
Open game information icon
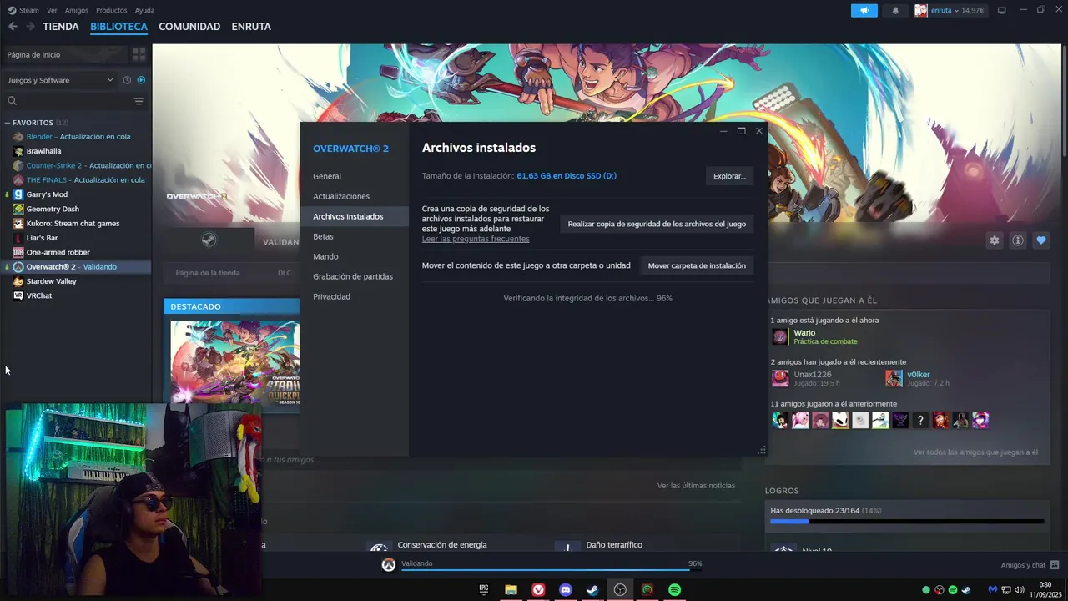(1017, 240)
